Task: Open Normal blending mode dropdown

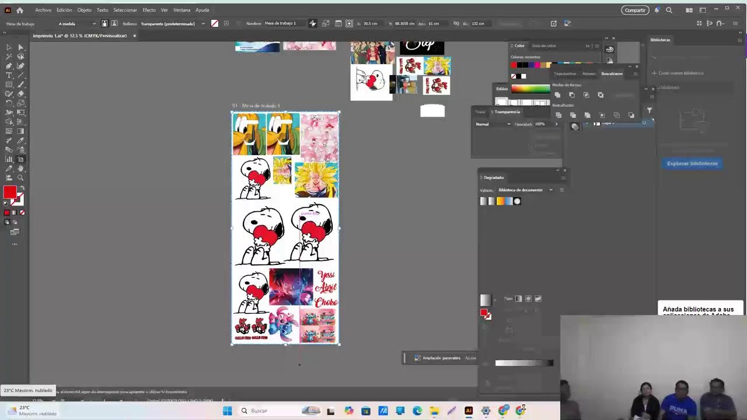Action: [x=493, y=124]
